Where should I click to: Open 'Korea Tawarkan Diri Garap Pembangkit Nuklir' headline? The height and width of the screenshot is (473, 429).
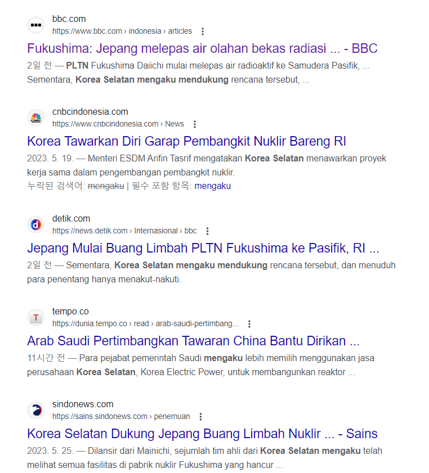186,142
